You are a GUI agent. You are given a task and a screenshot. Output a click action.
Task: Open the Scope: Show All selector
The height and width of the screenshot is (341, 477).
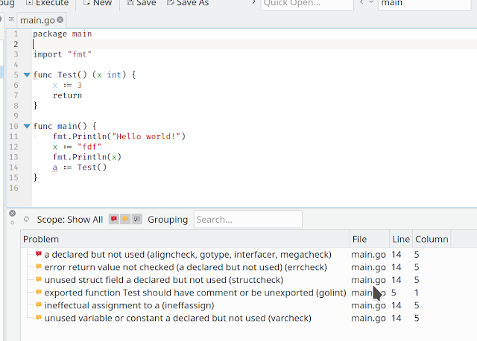point(70,220)
